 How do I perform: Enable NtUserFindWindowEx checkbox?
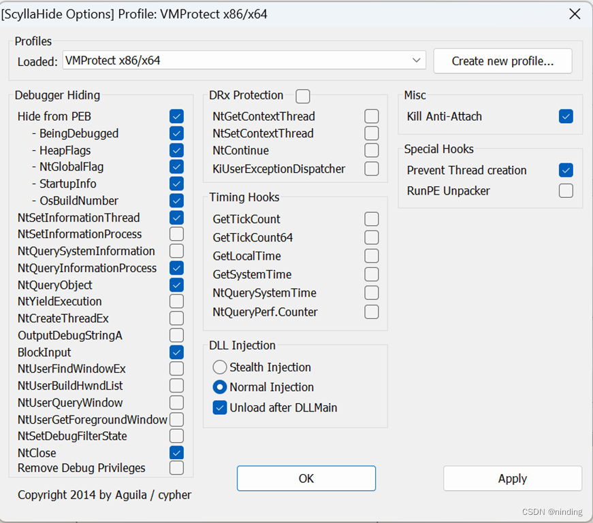[x=176, y=369]
